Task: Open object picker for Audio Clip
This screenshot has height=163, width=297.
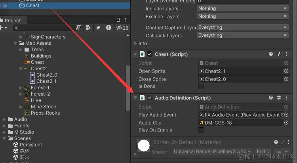Action: click(x=286, y=123)
